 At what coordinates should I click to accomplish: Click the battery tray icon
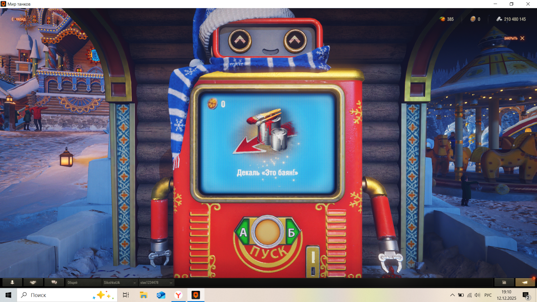click(461, 295)
